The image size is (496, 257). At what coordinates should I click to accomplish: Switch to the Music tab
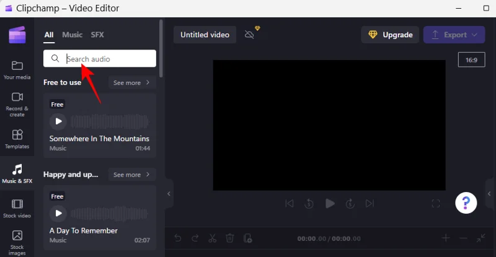tap(72, 35)
